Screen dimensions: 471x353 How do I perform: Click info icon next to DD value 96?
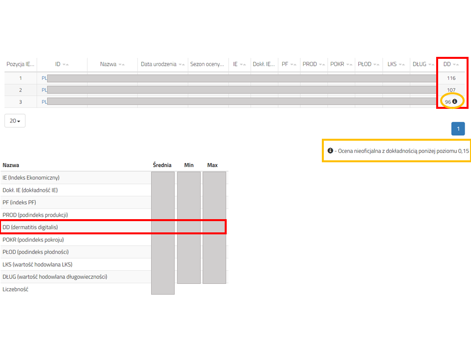(455, 101)
